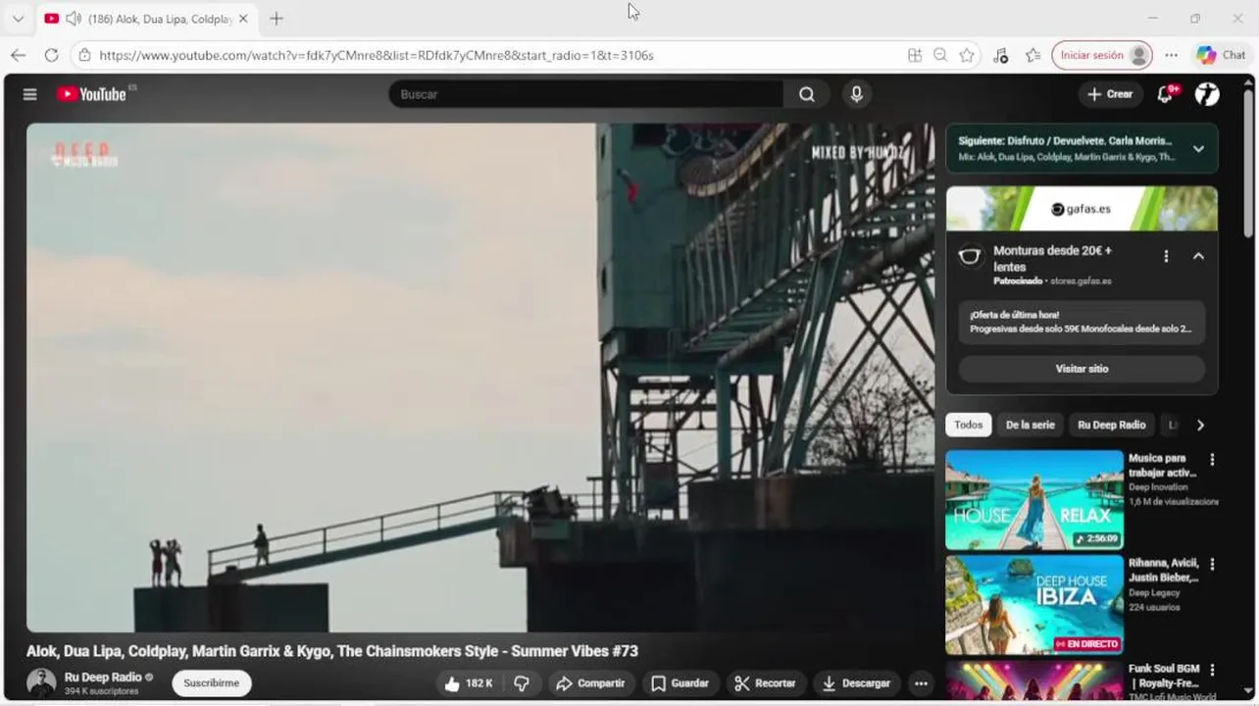Open options for Funk Soul BGM video
This screenshot has height=706, width=1259.
(1212, 670)
